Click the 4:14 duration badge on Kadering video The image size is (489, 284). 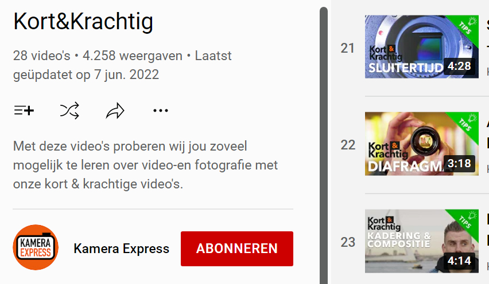459,261
